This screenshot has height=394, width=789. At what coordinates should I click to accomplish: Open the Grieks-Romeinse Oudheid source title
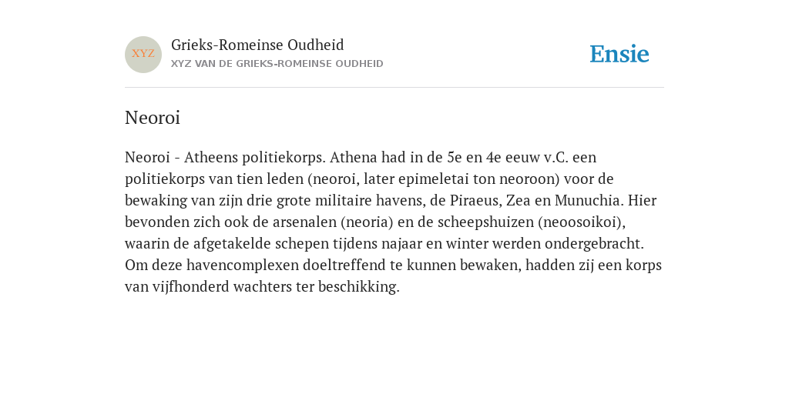[x=257, y=45]
